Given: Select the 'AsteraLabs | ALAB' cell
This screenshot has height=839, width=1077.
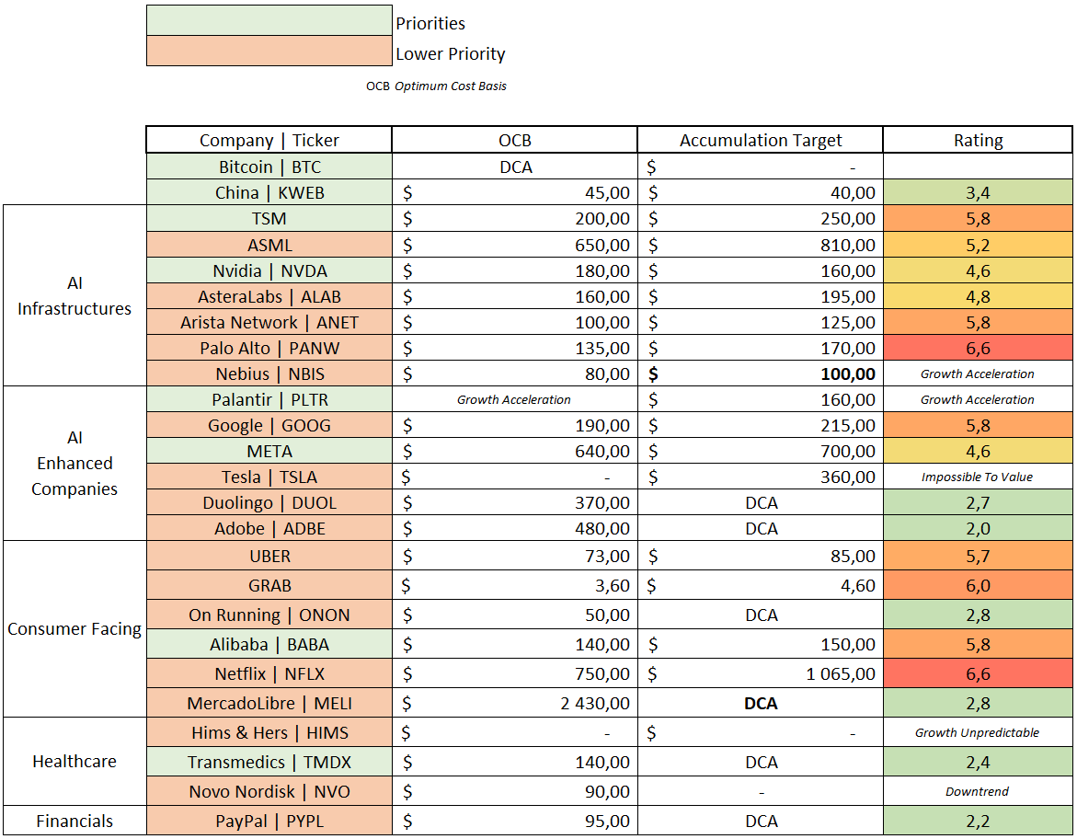Looking at the screenshot, I should [x=269, y=296].
